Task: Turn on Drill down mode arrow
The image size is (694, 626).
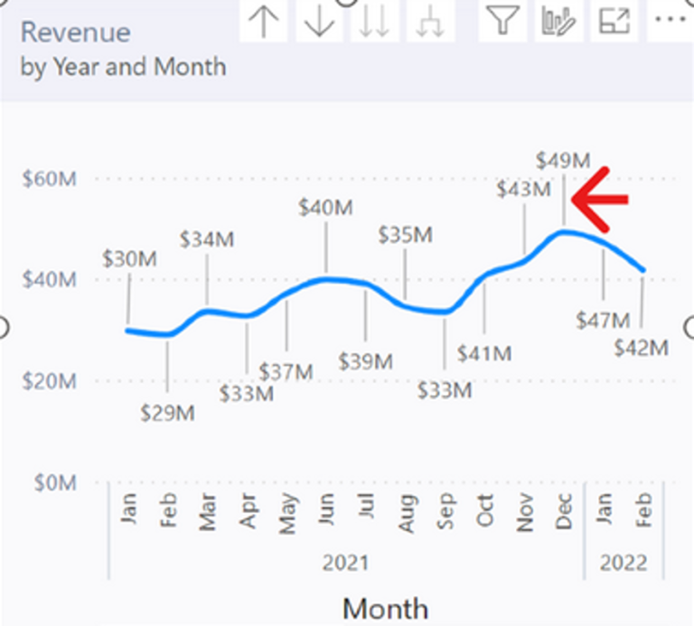Action: coord(319,22)
